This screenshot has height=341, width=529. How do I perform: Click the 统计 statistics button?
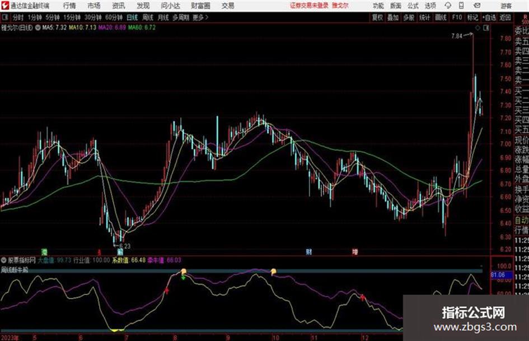[x=424, y=17]
